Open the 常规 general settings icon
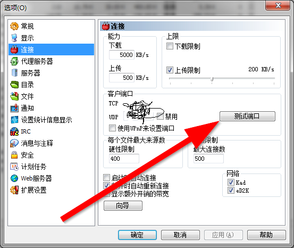Screen dimensions: 294x248 coord(14,26)
